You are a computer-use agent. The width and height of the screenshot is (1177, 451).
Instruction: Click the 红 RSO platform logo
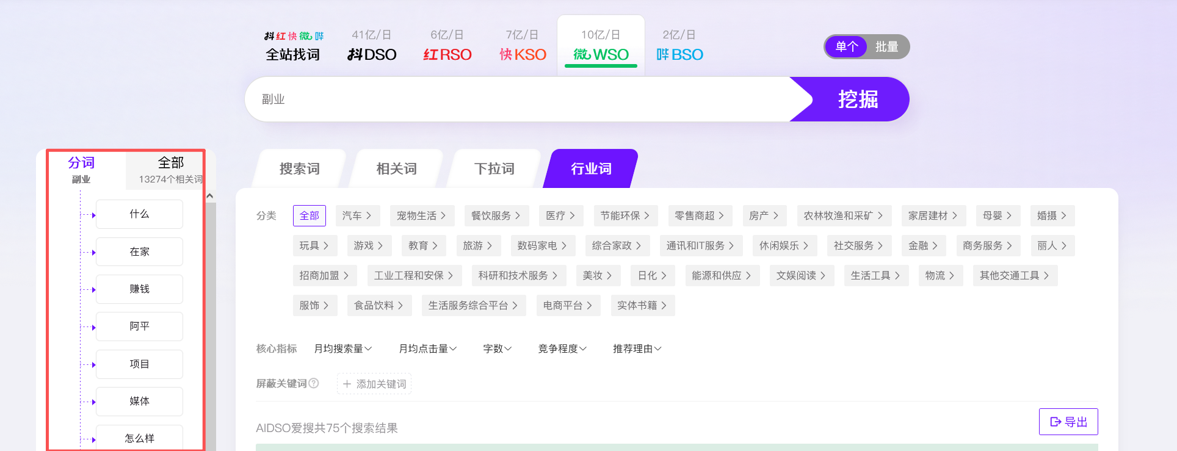(447, 54)
